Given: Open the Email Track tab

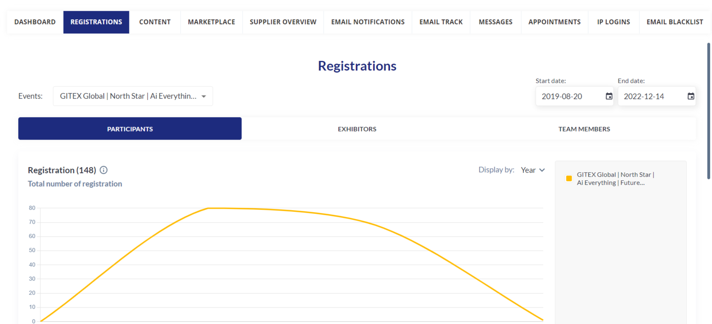Looking at the screenshot, I should 441,22.
